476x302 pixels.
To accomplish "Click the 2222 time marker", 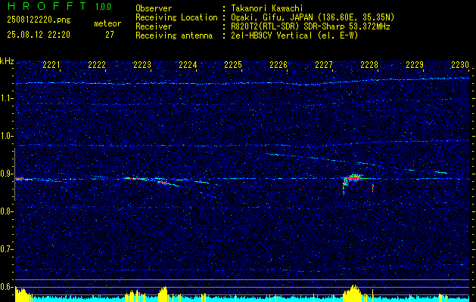I will pyautogui.click(x=97, y=65).
